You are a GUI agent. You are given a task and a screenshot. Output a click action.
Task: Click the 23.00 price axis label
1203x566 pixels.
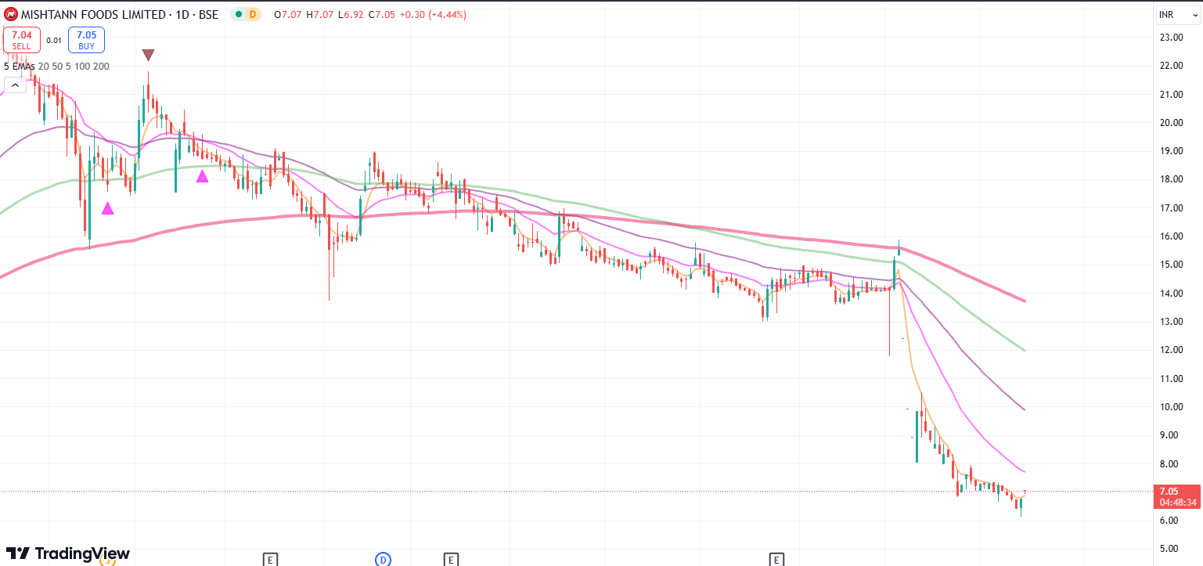[1172, 38]
